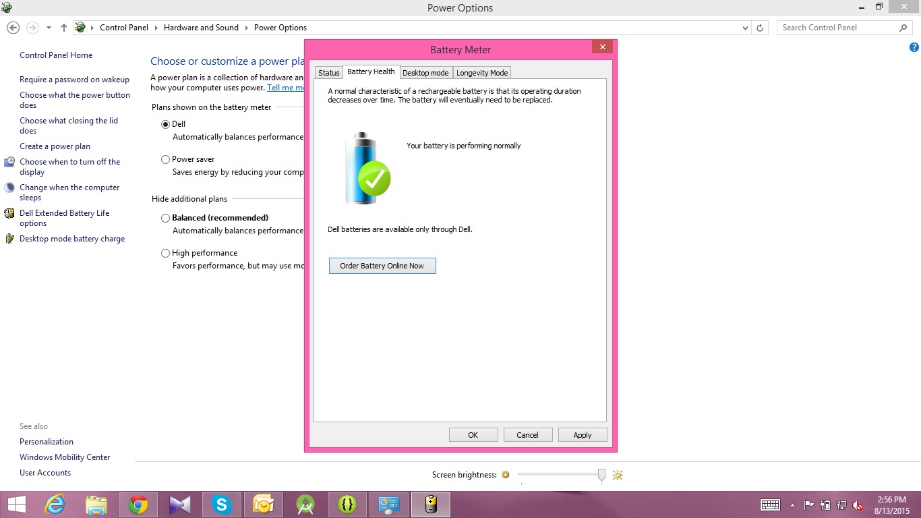Close the Battery Meter dialog

[x=603, y=47]
